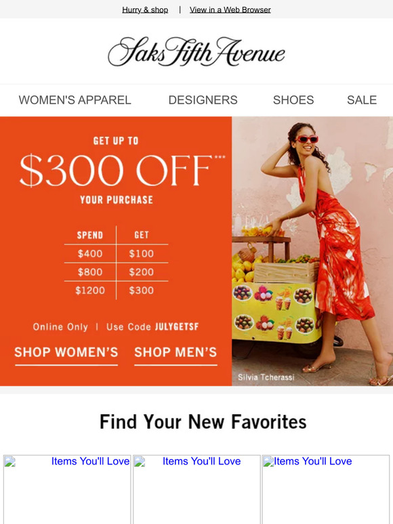Open the Sale navigation link
393x524 pixels.
pyautogui.click(x=362, y=100)
